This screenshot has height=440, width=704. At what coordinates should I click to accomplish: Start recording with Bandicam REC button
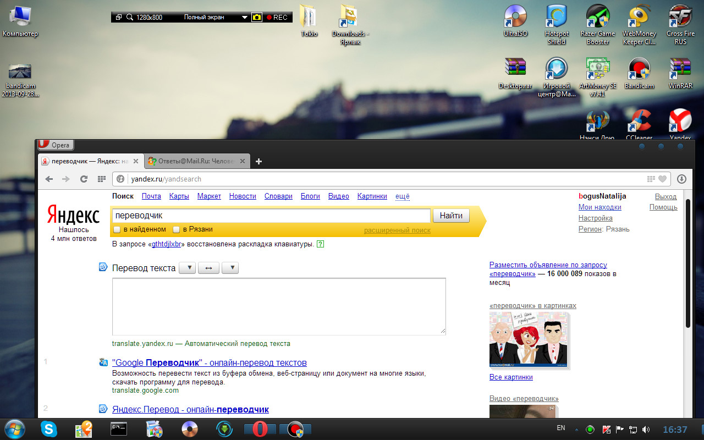coord(277,17)
